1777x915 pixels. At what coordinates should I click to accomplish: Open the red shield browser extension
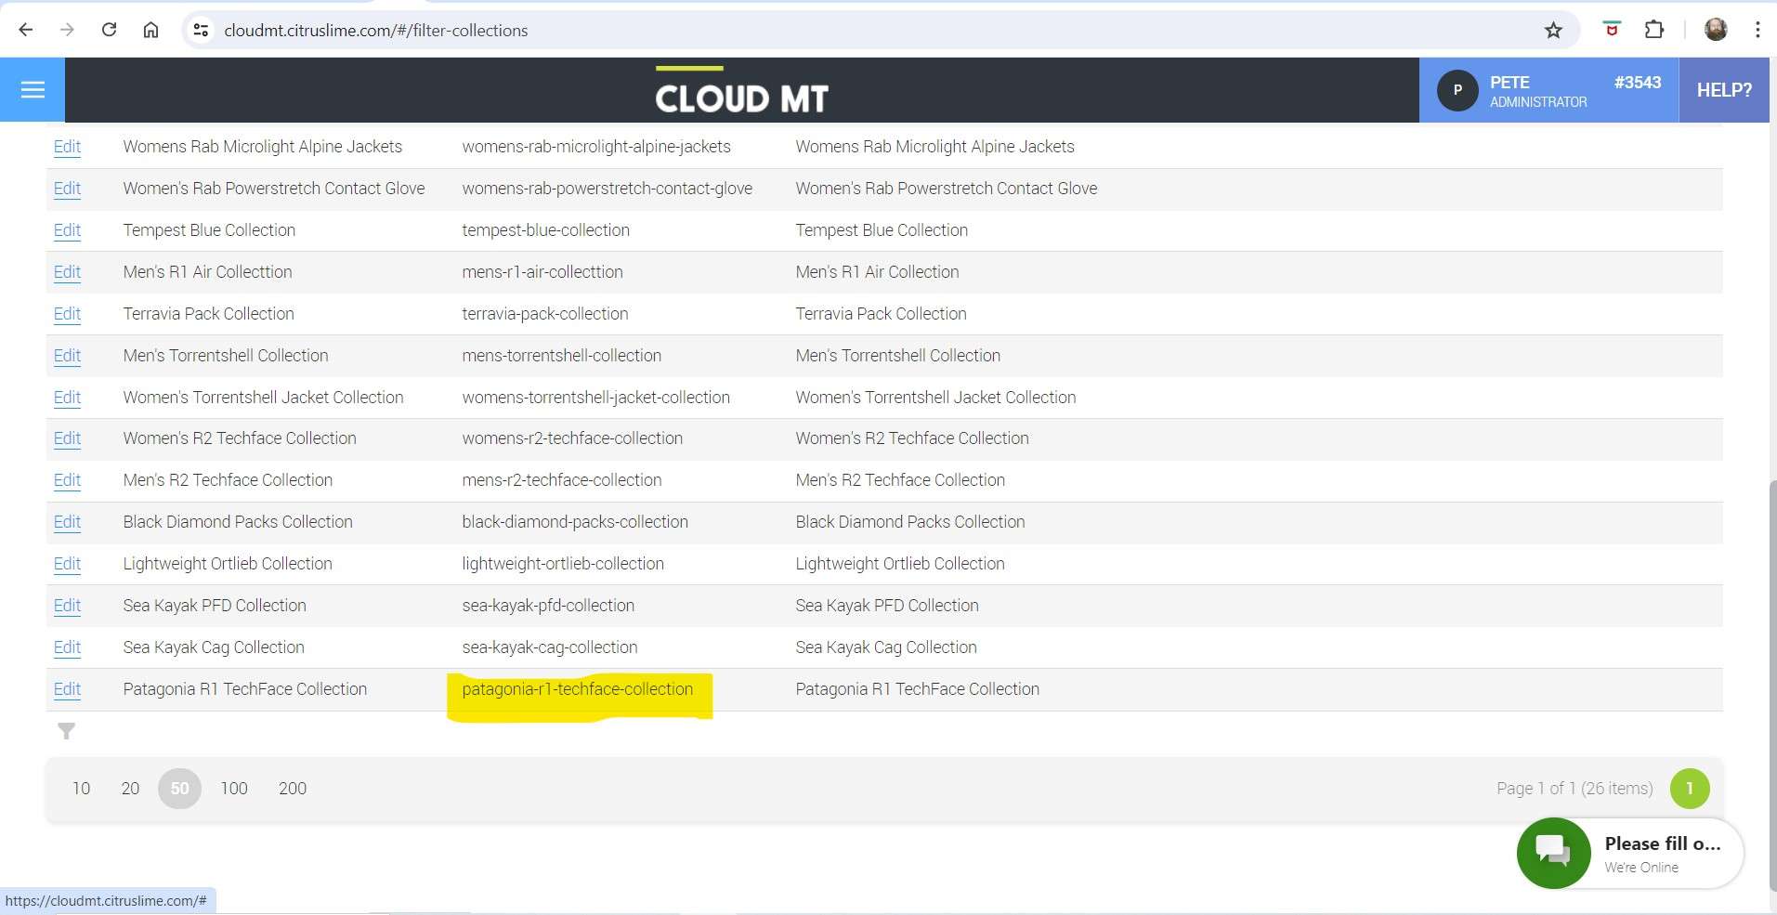click(x=1612, y=30)
